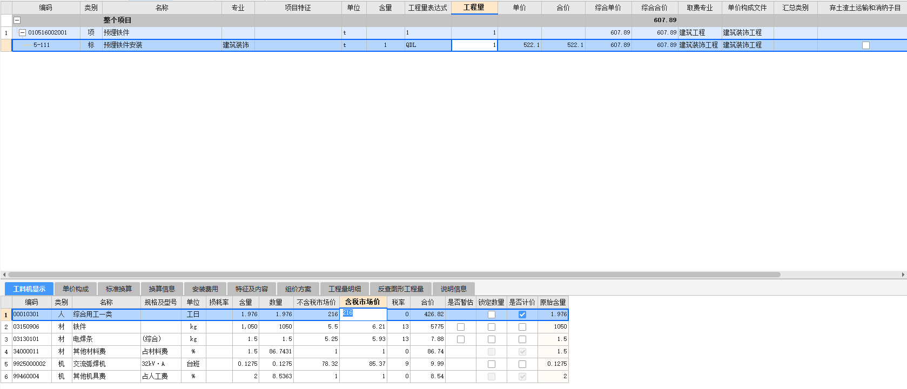Click the 综合单价 column header

608,8
